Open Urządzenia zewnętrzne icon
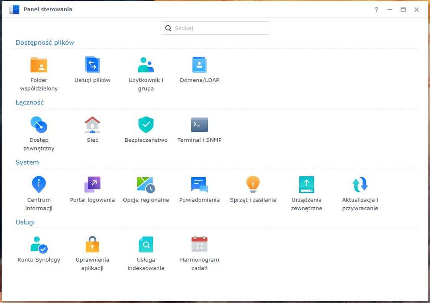Image resolution: width=430 pixels, height=303 pixels. point(307,185)
